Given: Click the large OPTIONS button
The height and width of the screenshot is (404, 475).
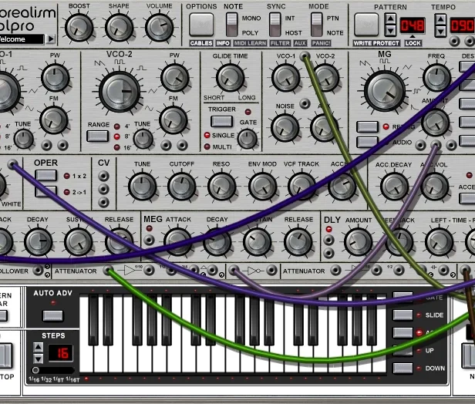Looking at the screenshot, I should tap(201, 24).
